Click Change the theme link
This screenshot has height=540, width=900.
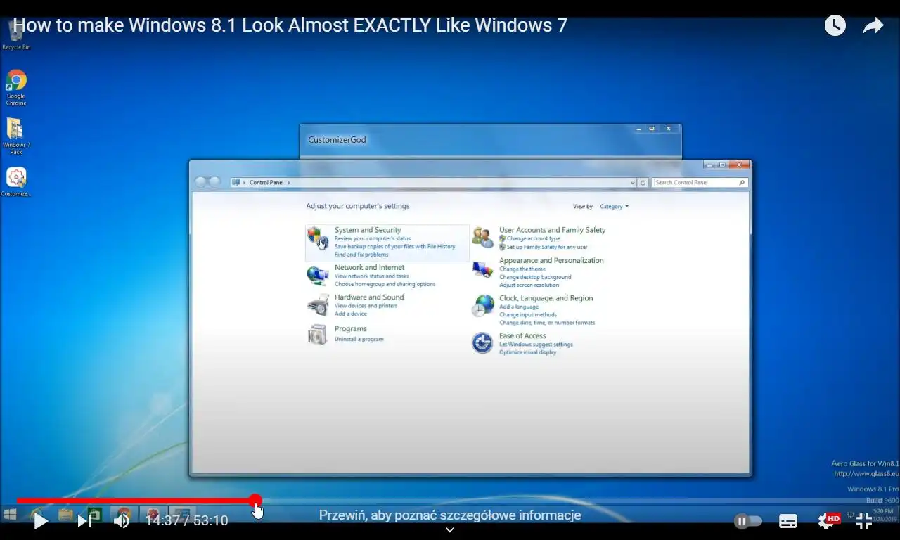click(522, 269)
